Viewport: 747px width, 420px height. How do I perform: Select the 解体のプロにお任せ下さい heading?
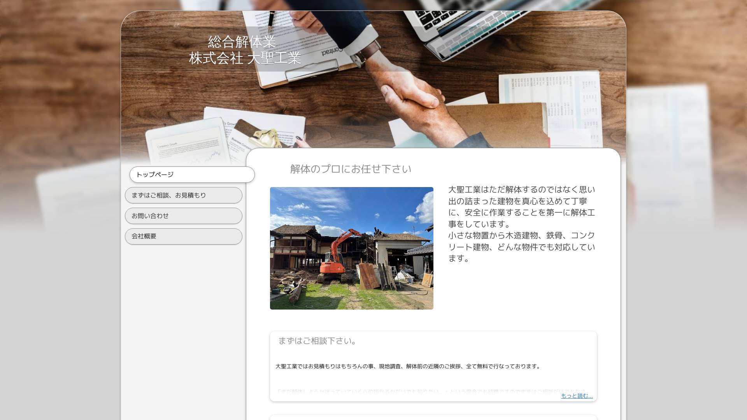[350, 169]
